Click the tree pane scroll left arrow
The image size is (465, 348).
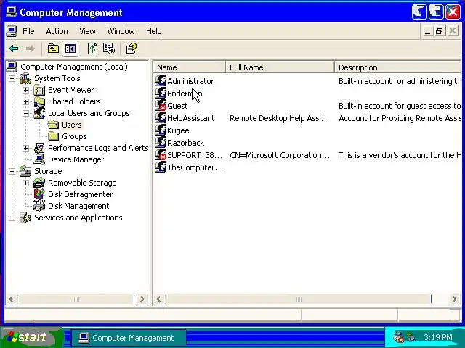pos(12,299)
